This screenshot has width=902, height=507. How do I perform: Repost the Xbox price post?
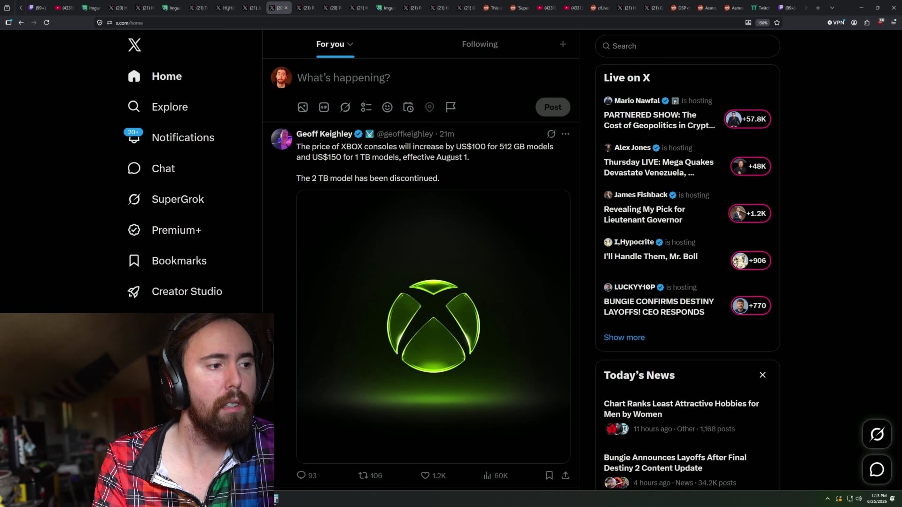point(370,476)
